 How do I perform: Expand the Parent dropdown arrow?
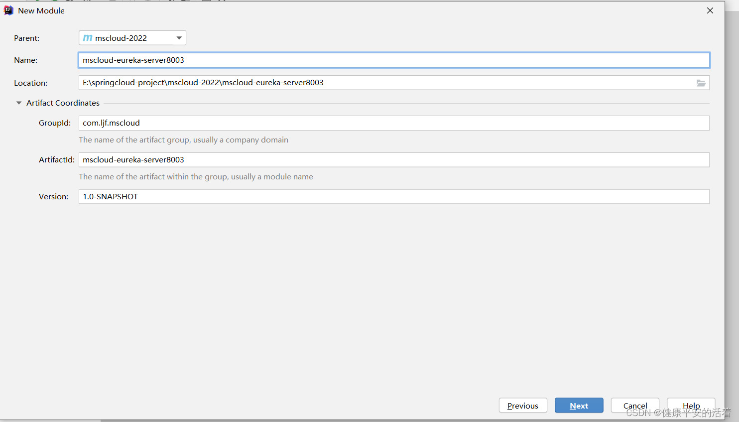coord(179,37)
